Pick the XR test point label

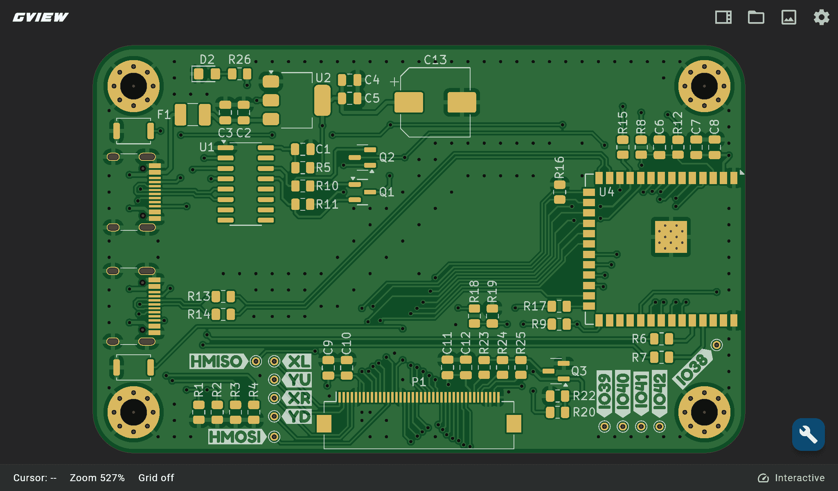click(x=297, y=398)
